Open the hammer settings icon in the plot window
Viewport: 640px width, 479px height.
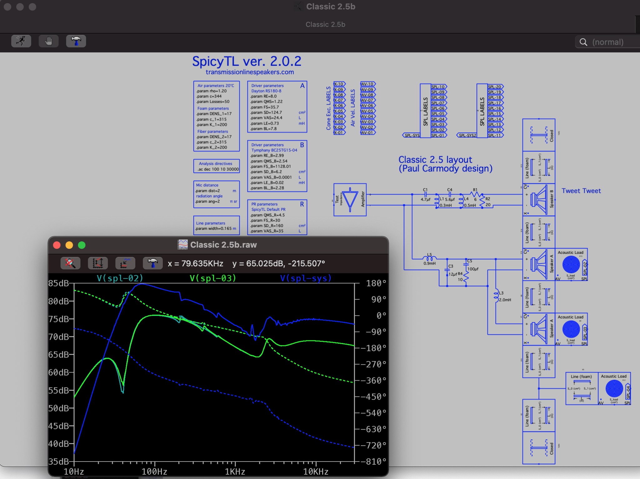pyautogui.click(x=152, y=263)
